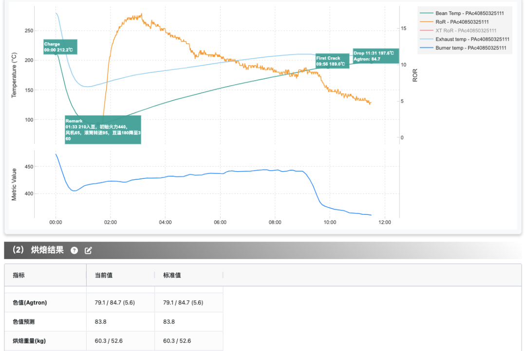Select the 烘焙重量(kg) current value cell
The width and height of the screenshot is (526, 351).
coord(120,341)
